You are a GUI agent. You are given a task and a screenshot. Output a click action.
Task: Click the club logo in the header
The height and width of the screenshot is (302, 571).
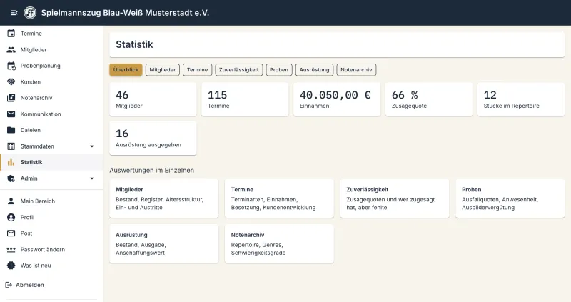[30, 13]
